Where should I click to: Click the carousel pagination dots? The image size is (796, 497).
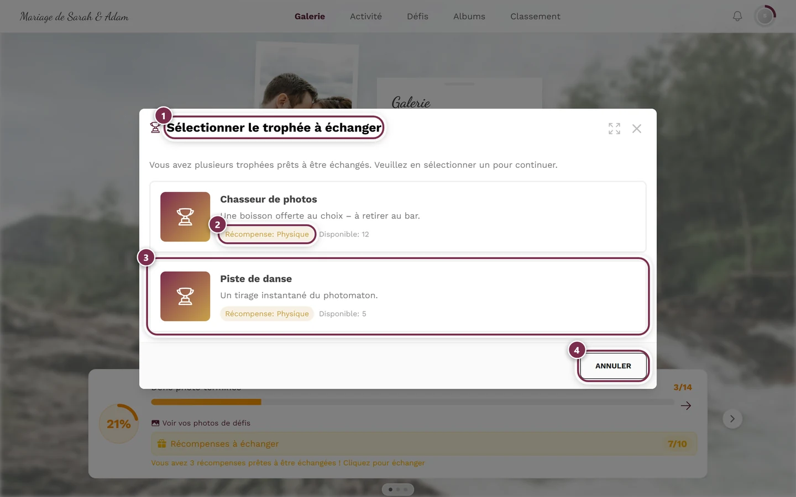[398, 489]
